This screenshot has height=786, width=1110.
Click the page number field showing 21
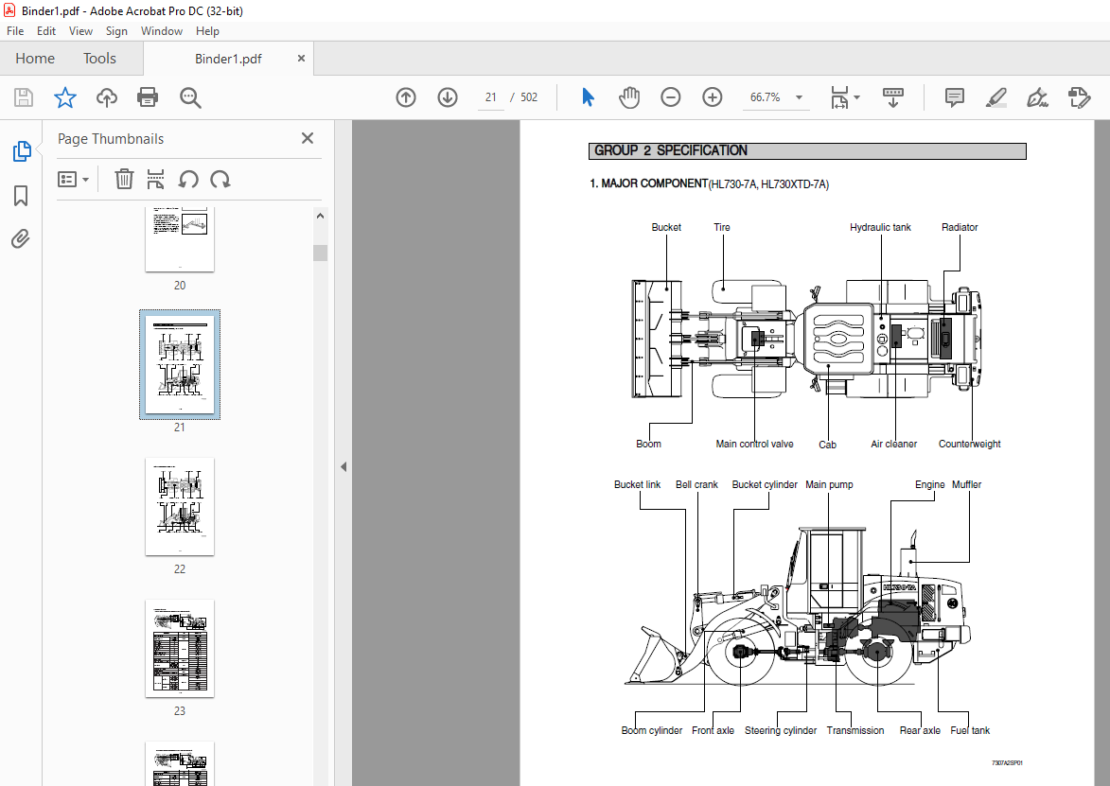(490, 96)
